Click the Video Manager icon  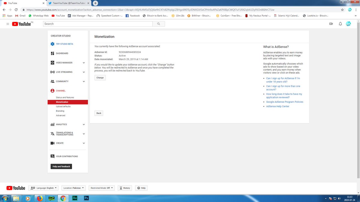(x=52, y=63)
